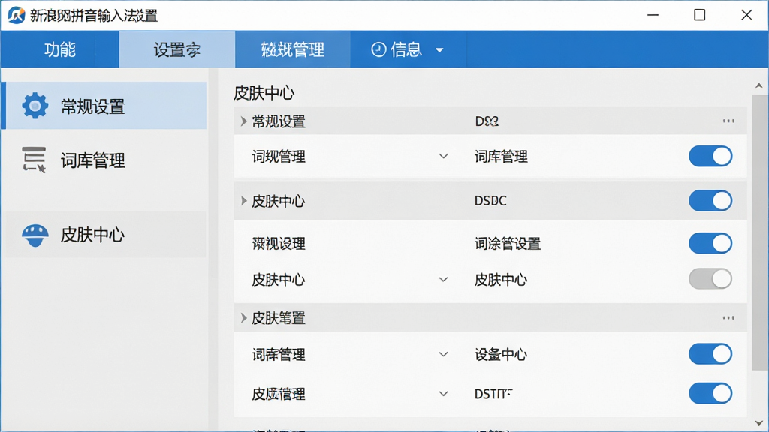Open the 信息 tab dropdown arrow
769x432 pixels.
pyautogui.click(x=439, y=50)
